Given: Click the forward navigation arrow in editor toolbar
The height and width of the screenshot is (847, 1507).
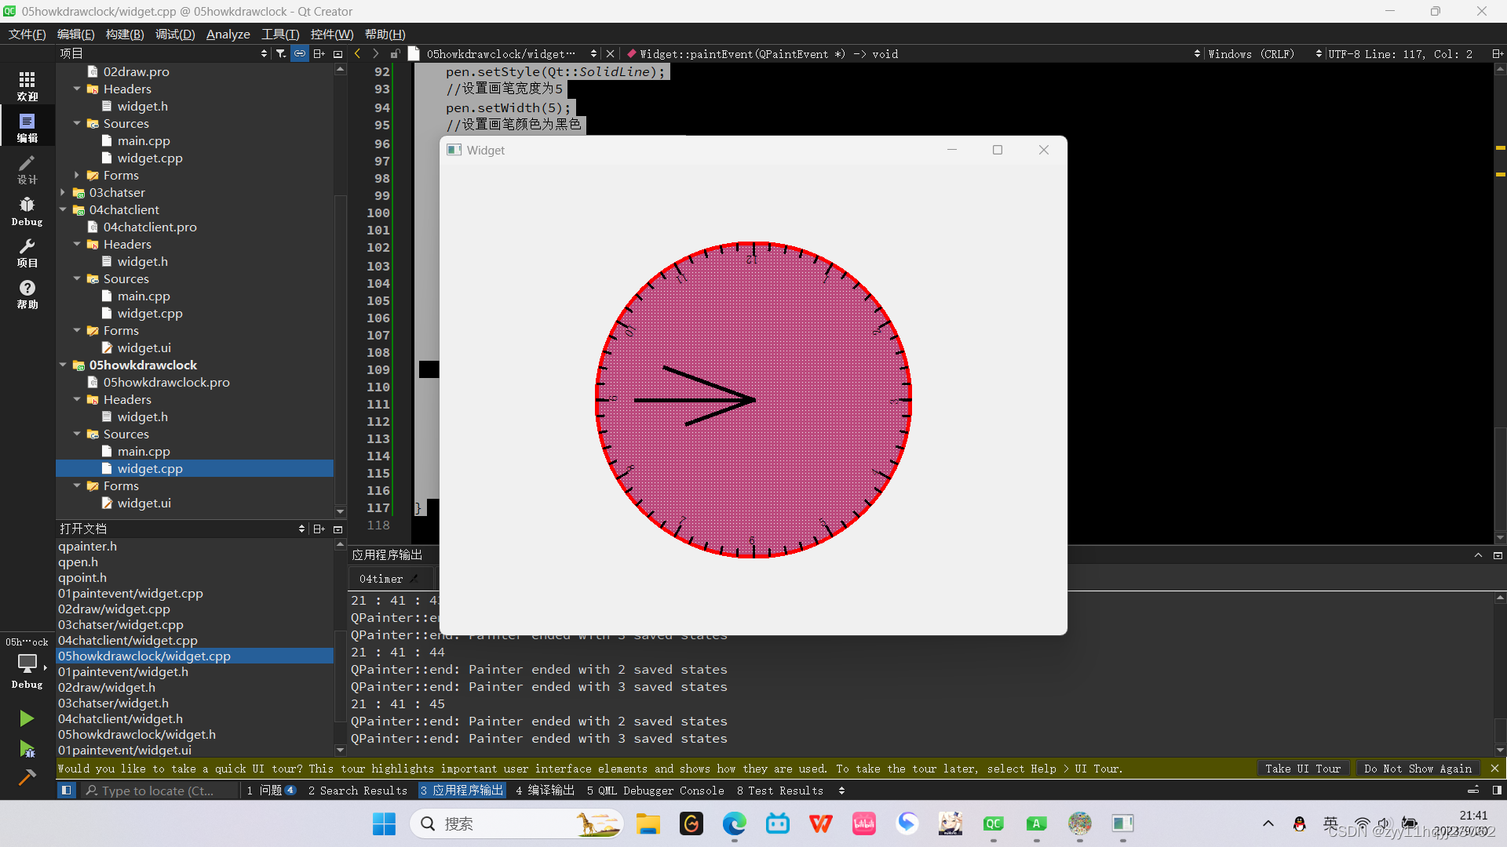Looking at the screenshot, I should (375, 53).
